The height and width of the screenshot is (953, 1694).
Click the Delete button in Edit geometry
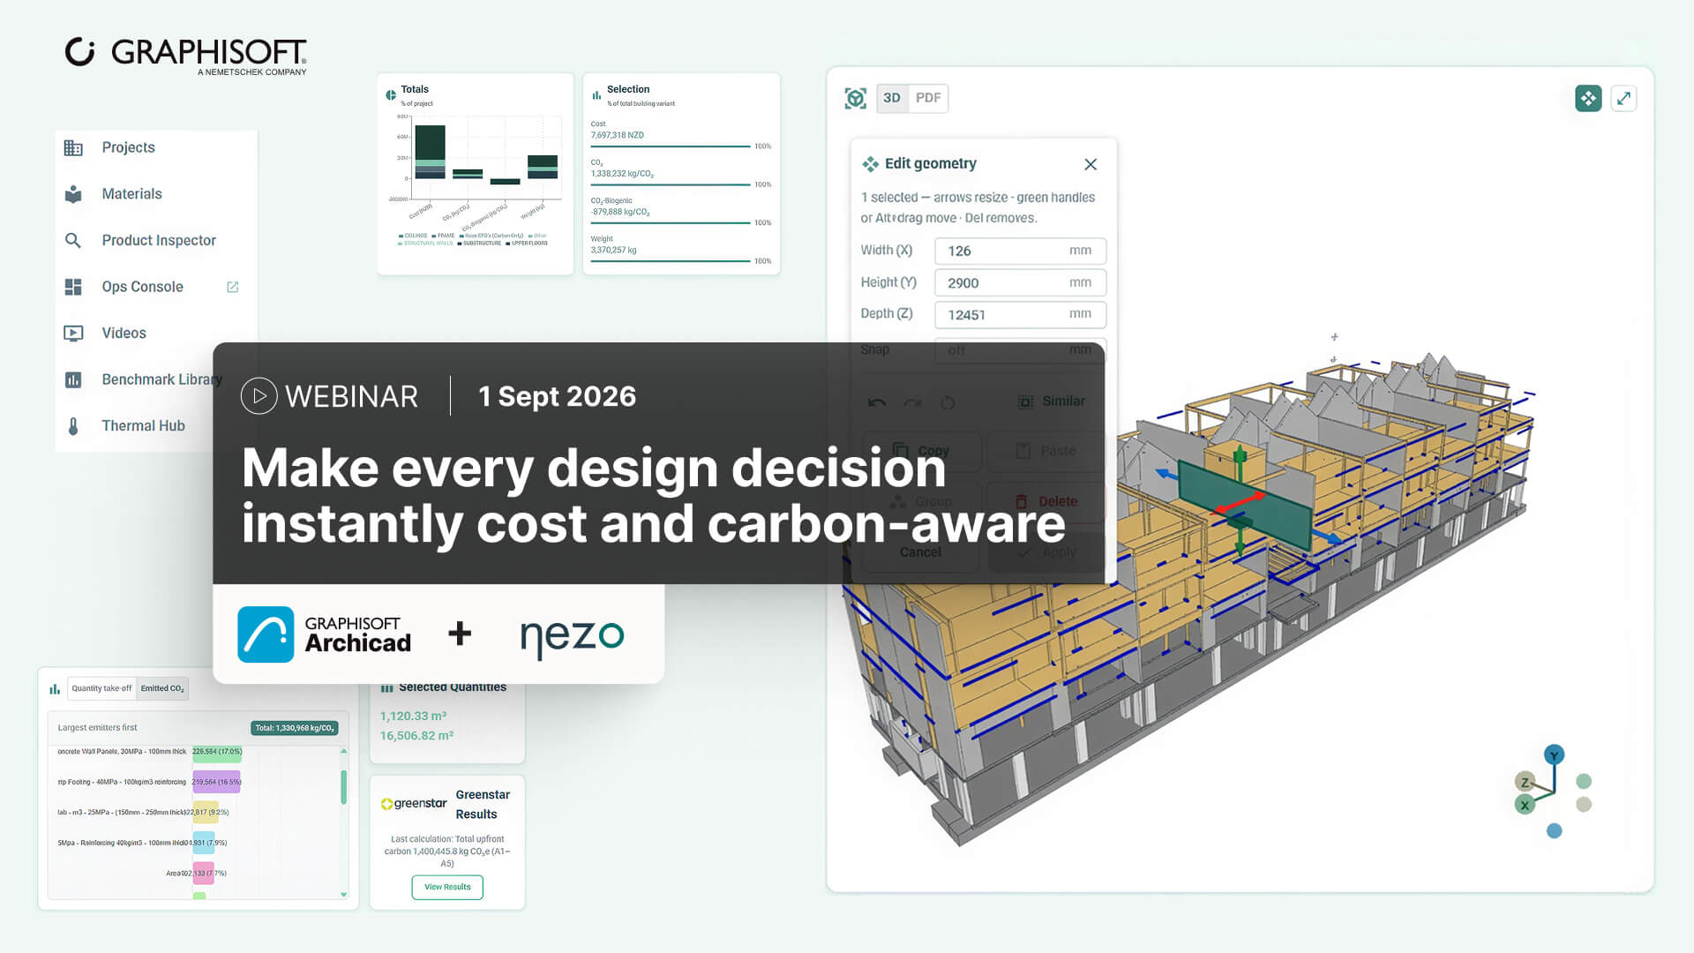click(x=1046, y=501)
